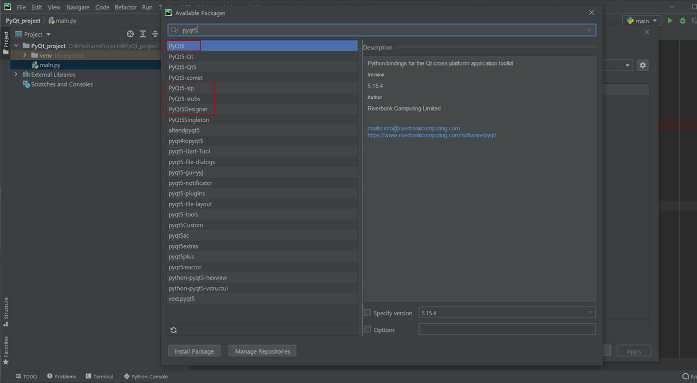The height and width of the screenshot is (383, 697).
Task: Open interpreter dropdown in background dialog
Action: pos(627,65)
